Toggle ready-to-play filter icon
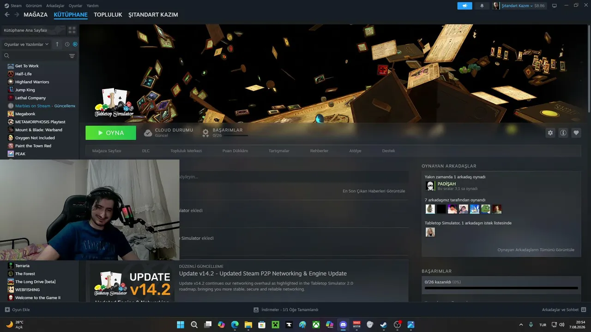Image resolution: width=591 pixels, height=332 pixels. (x=75, y=44)
